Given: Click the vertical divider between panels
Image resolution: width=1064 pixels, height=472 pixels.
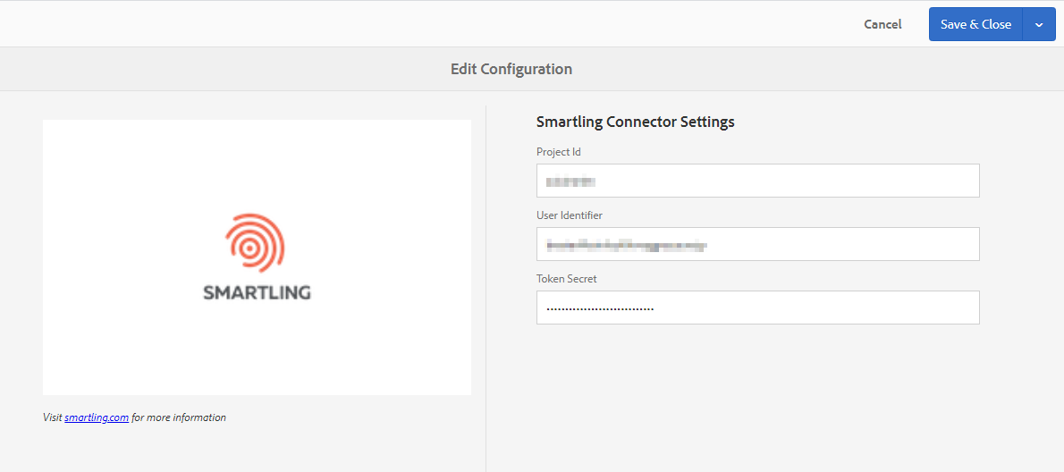Looking at the screenshot, I should [486, 288].
